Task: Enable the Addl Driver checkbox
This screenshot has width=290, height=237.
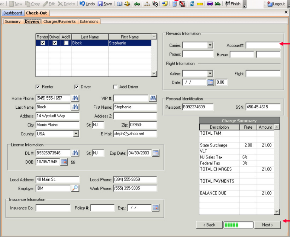Action: point(115,87)
